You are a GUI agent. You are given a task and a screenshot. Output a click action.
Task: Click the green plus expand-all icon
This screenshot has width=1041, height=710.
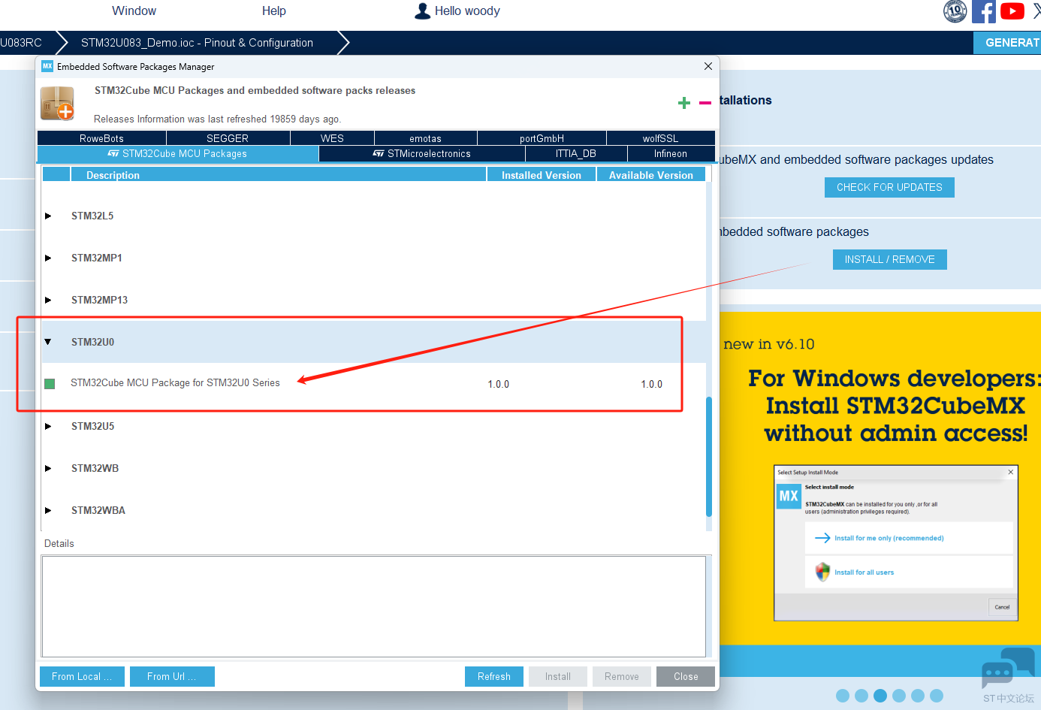(683, 103)
